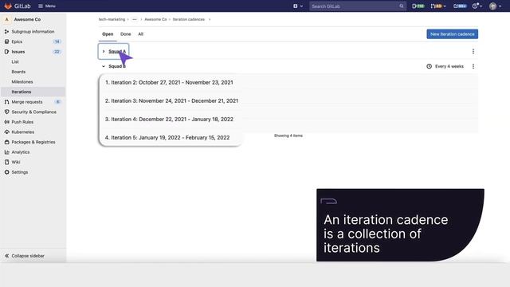
Task: Collapse the sidebar
Action: 25,256
